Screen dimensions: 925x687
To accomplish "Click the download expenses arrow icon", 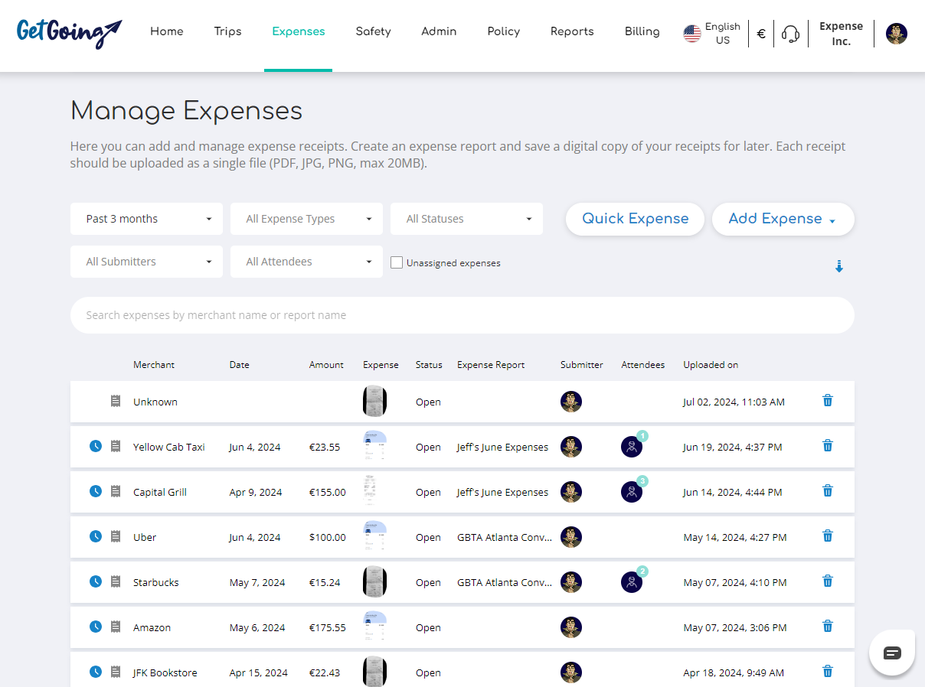I will [839, 266].
